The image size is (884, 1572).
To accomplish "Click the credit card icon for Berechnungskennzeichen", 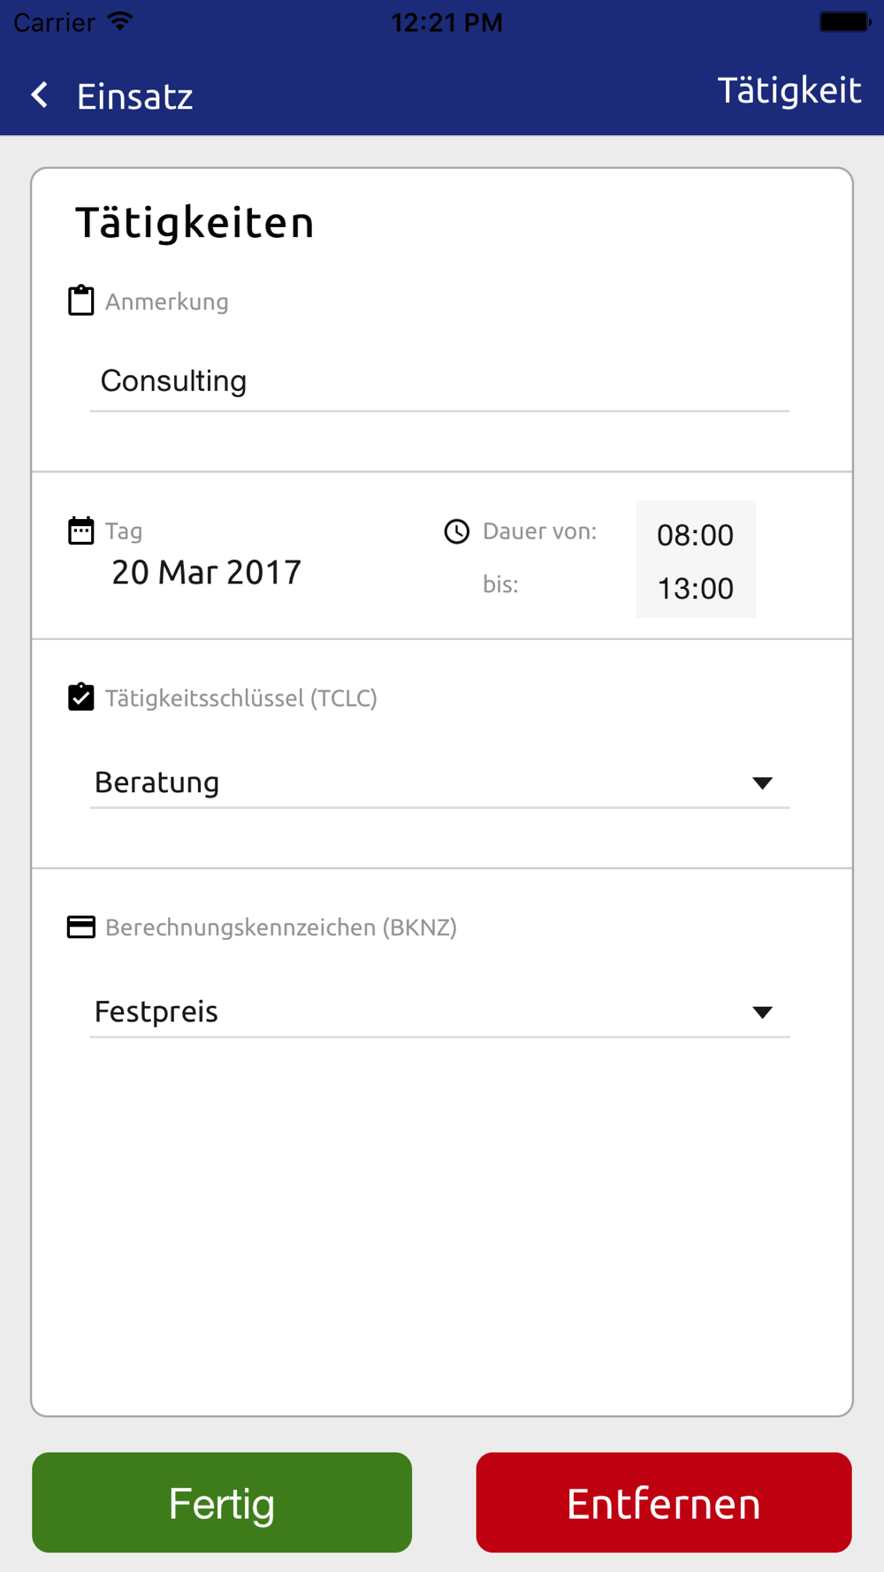I will pos(81,927).
